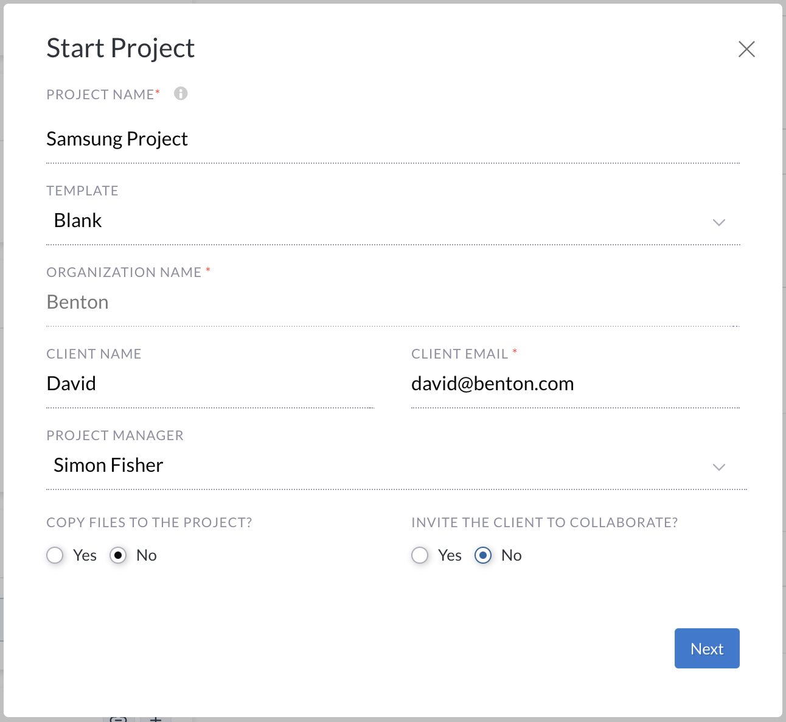This screenshot has width=786, height=722.
Task: Select the Blank template field
Action: (x=365, y=221)
